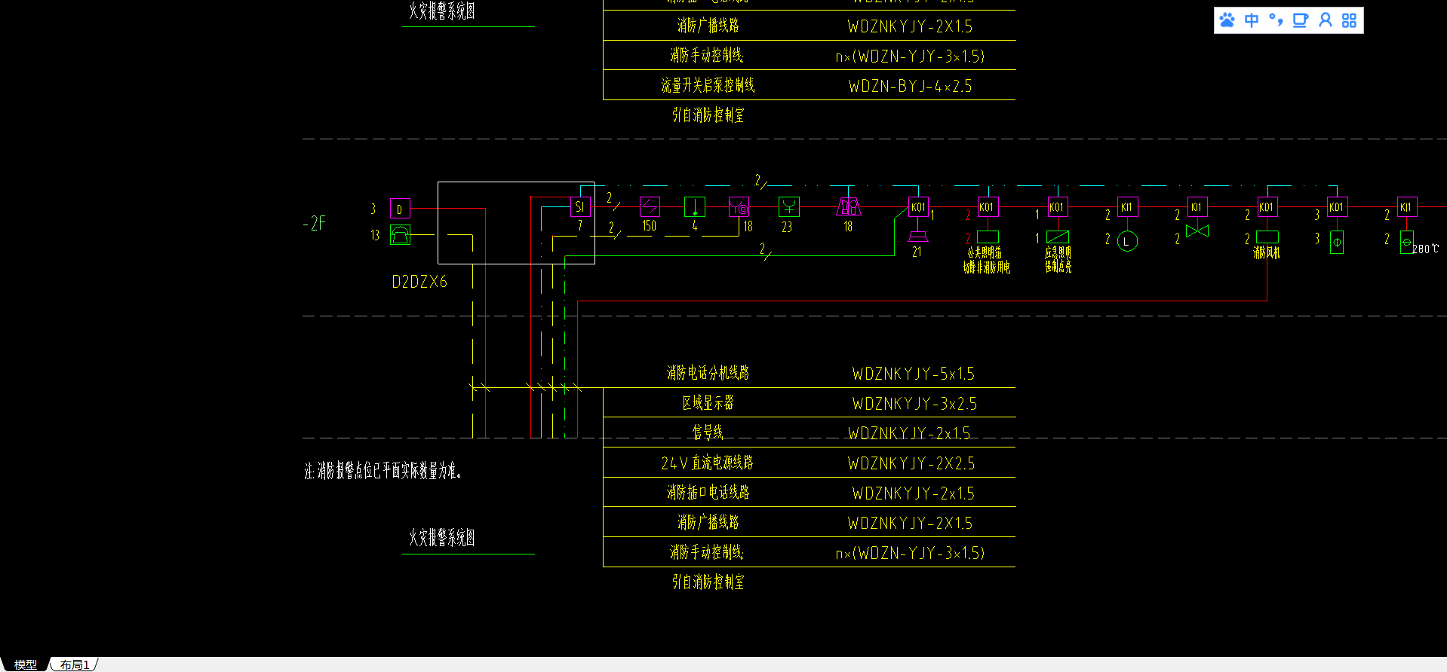The width and height of the screenshot is (1447, 672).
Task: Select the 280℃ fire damper symbol
Action: tap(1407, 242)
